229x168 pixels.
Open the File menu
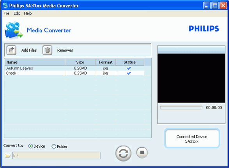[6, 13]
